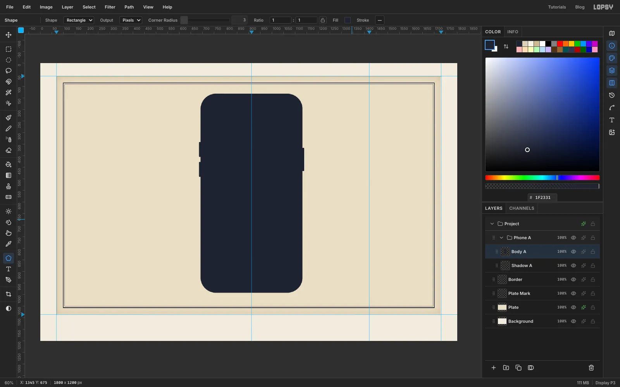Add a new layer with plus icon
This screenshot has width=620, height=387.
[x=494, y=368]
